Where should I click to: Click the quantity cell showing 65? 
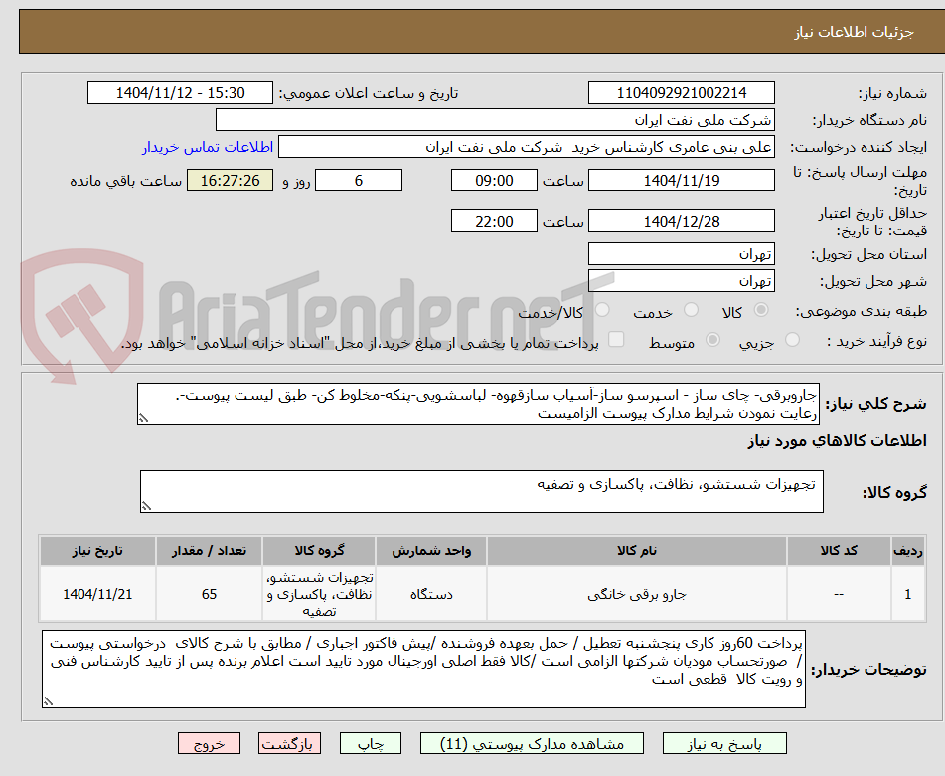coord(209,594)
